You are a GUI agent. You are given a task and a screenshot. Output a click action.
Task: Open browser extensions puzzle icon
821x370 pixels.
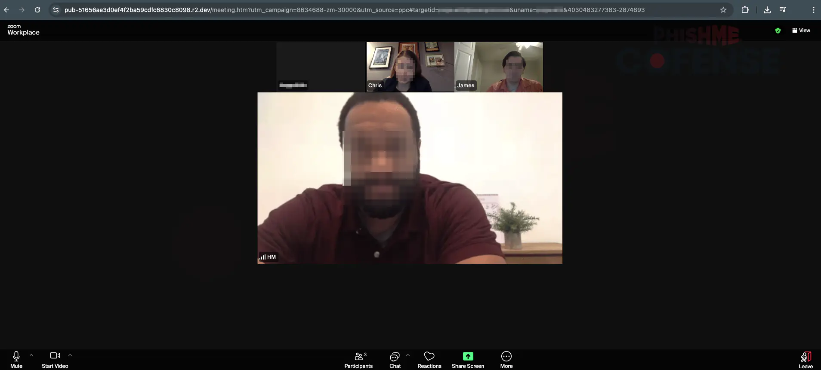coord(745,10)
